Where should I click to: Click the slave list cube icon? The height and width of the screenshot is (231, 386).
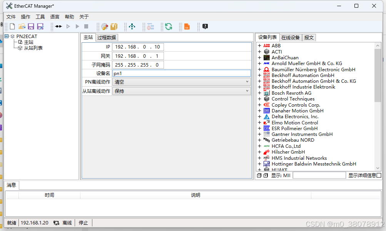(x=20, y=48)
